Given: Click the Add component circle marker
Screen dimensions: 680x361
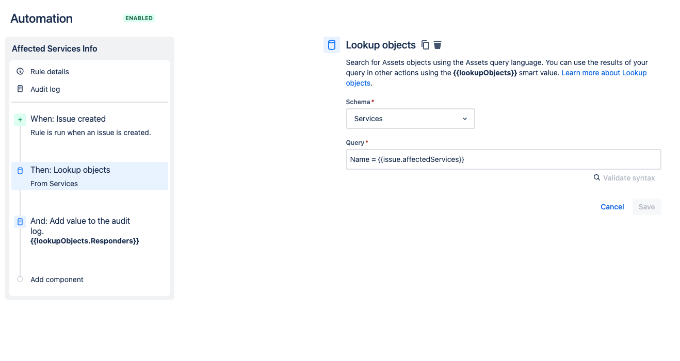Looking at the screenshot, I should tap(20, 279).
